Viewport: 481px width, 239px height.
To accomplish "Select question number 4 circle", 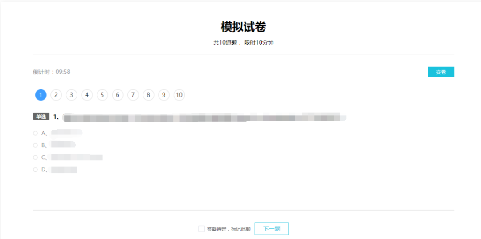I will click(87, 95).
